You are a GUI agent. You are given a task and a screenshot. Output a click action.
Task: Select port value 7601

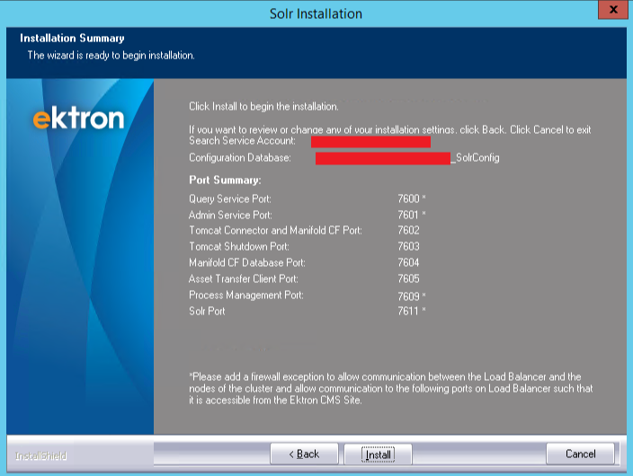[x=407, y=215]
